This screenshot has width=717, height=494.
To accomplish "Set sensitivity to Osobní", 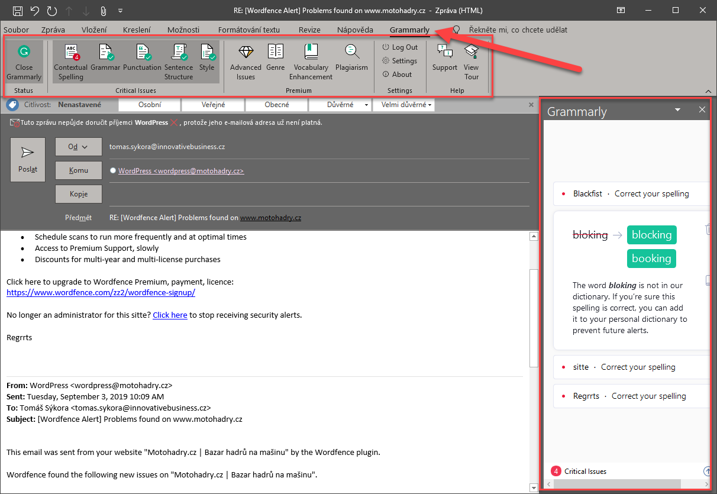I will [150, 105].
